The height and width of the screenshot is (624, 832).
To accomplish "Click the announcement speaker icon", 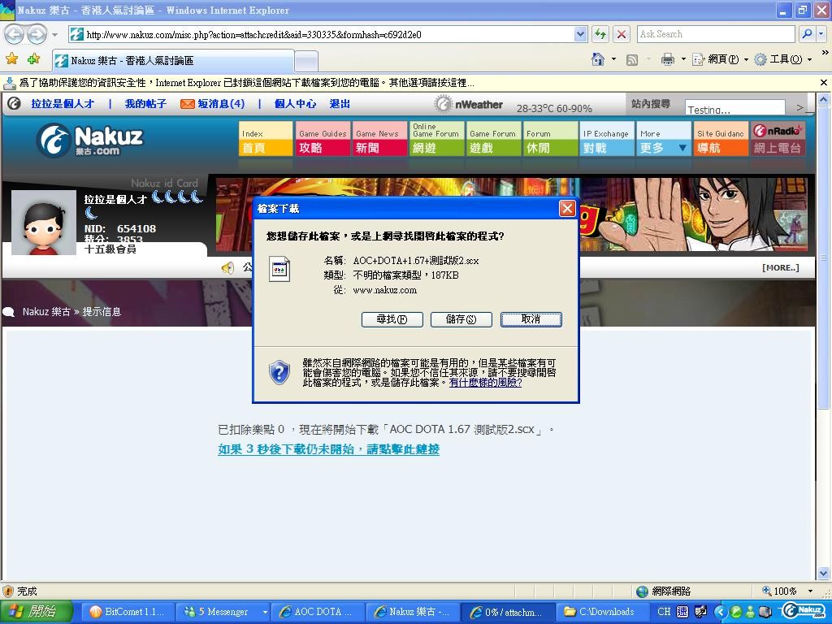I will [228, 267].
